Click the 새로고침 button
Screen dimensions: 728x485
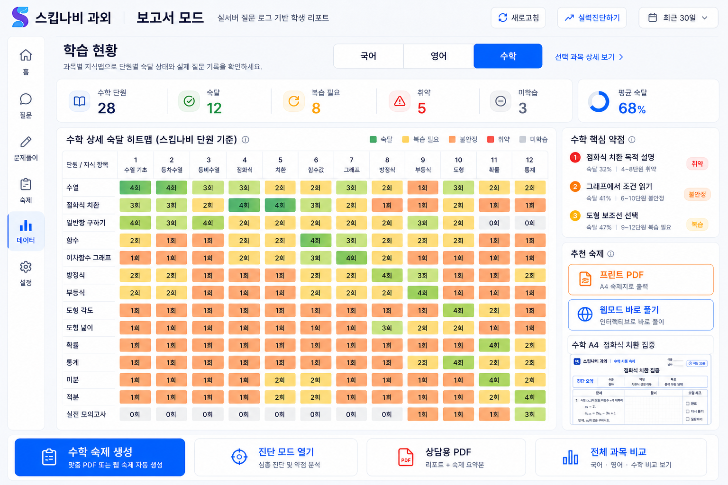pyautogui.click(x=518, y=18)
